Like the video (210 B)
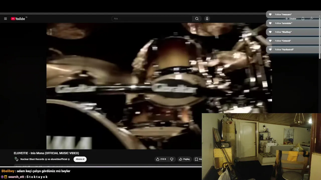 161,159
